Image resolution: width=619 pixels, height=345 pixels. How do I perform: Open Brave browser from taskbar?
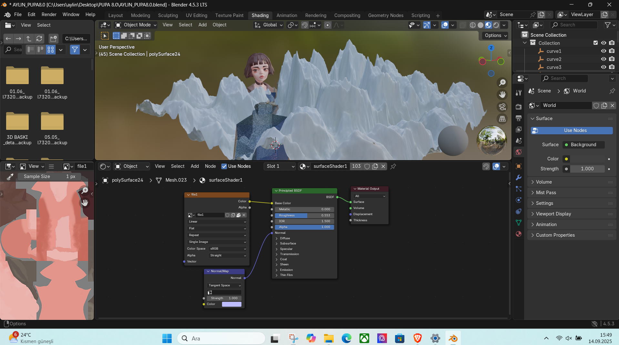(417, 338)
